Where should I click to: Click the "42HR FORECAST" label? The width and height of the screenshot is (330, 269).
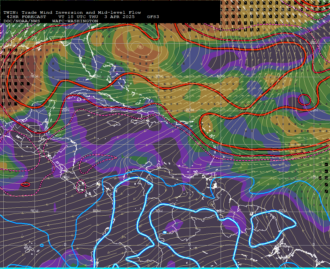26,17
